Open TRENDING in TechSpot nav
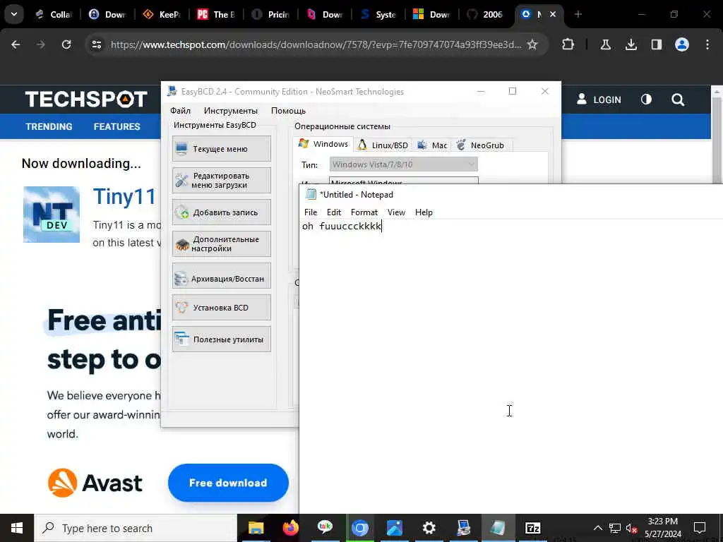This screenshot has height=542, width=723. click(49, 126)
